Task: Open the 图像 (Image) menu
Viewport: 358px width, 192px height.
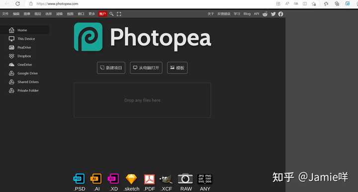Action: [x=27, y=14]
